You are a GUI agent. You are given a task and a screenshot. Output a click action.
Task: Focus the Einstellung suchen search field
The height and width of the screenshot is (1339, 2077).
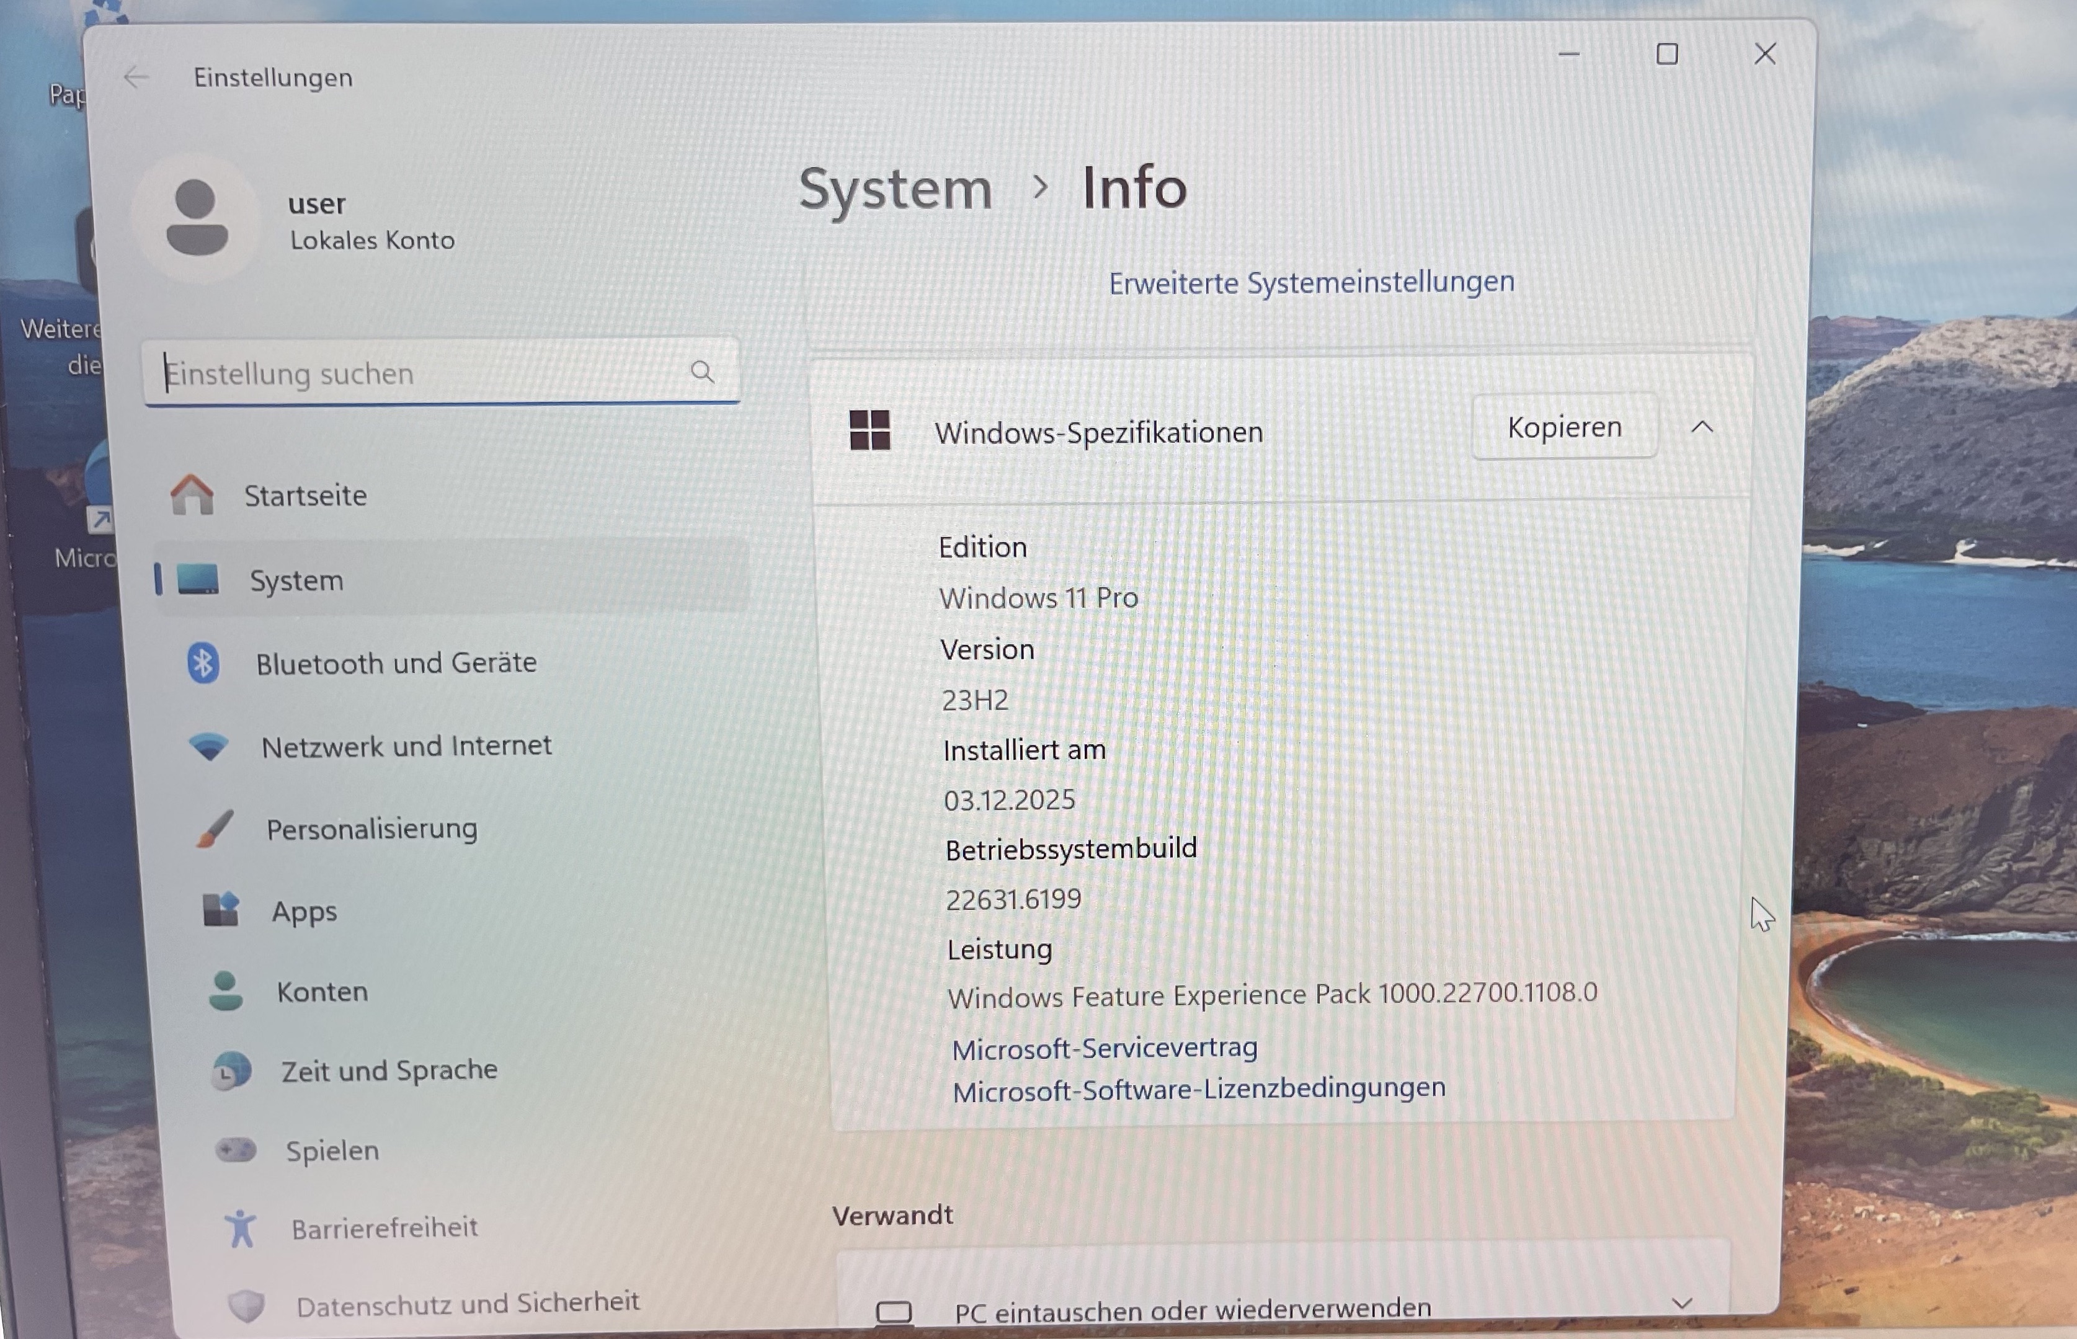443,372
